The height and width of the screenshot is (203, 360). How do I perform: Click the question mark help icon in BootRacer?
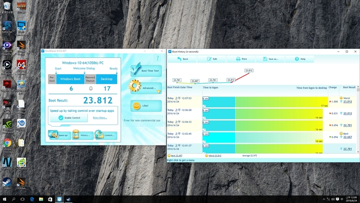coord(157,58)
